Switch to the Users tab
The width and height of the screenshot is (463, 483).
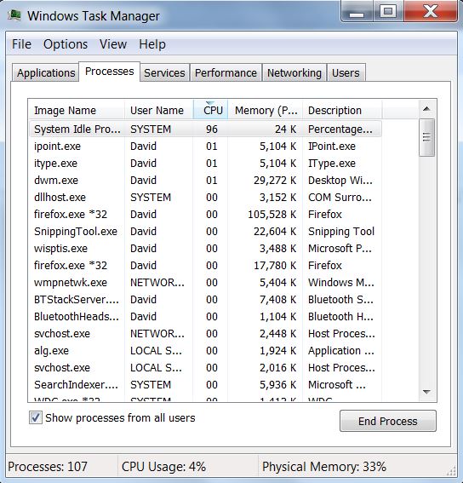pos(346,73)
